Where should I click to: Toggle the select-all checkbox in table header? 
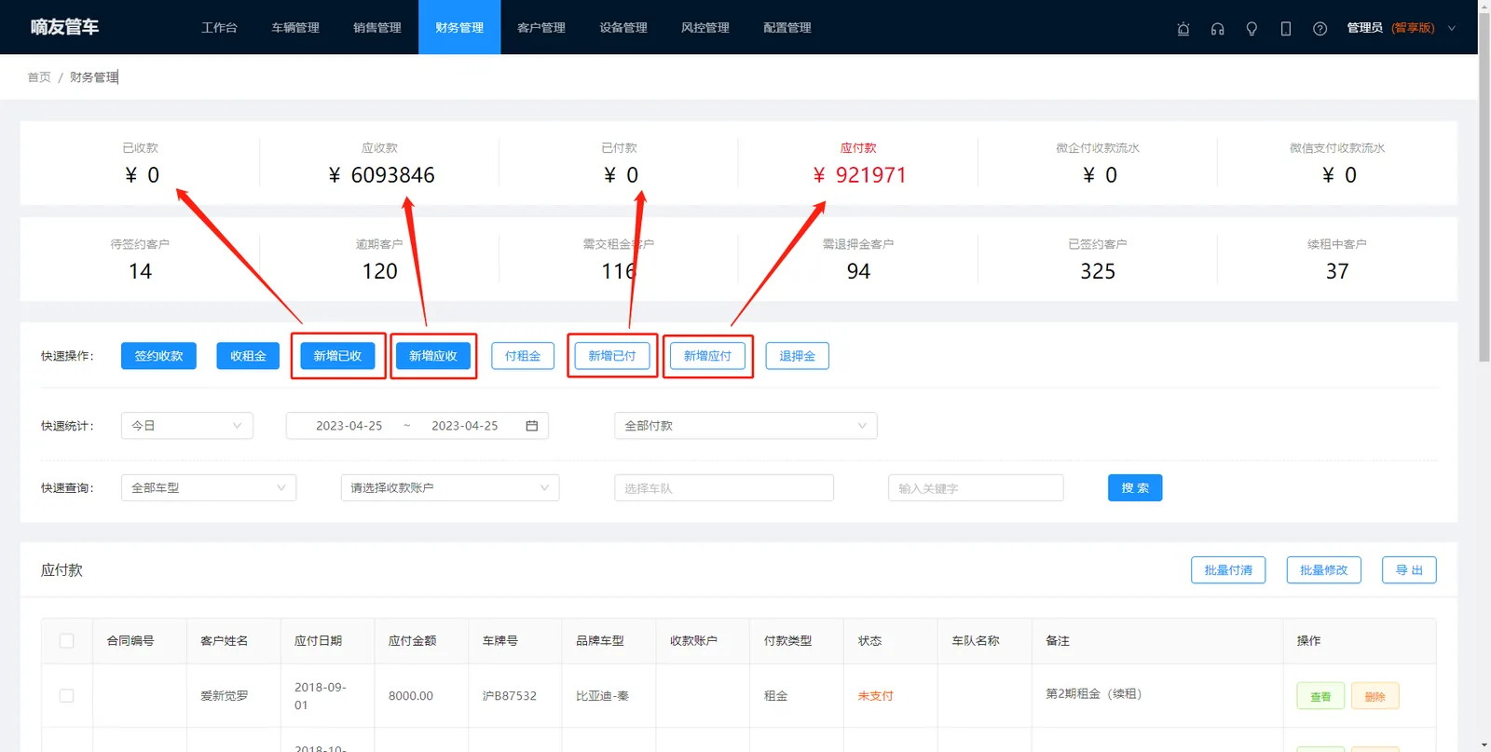pos(66,641)
